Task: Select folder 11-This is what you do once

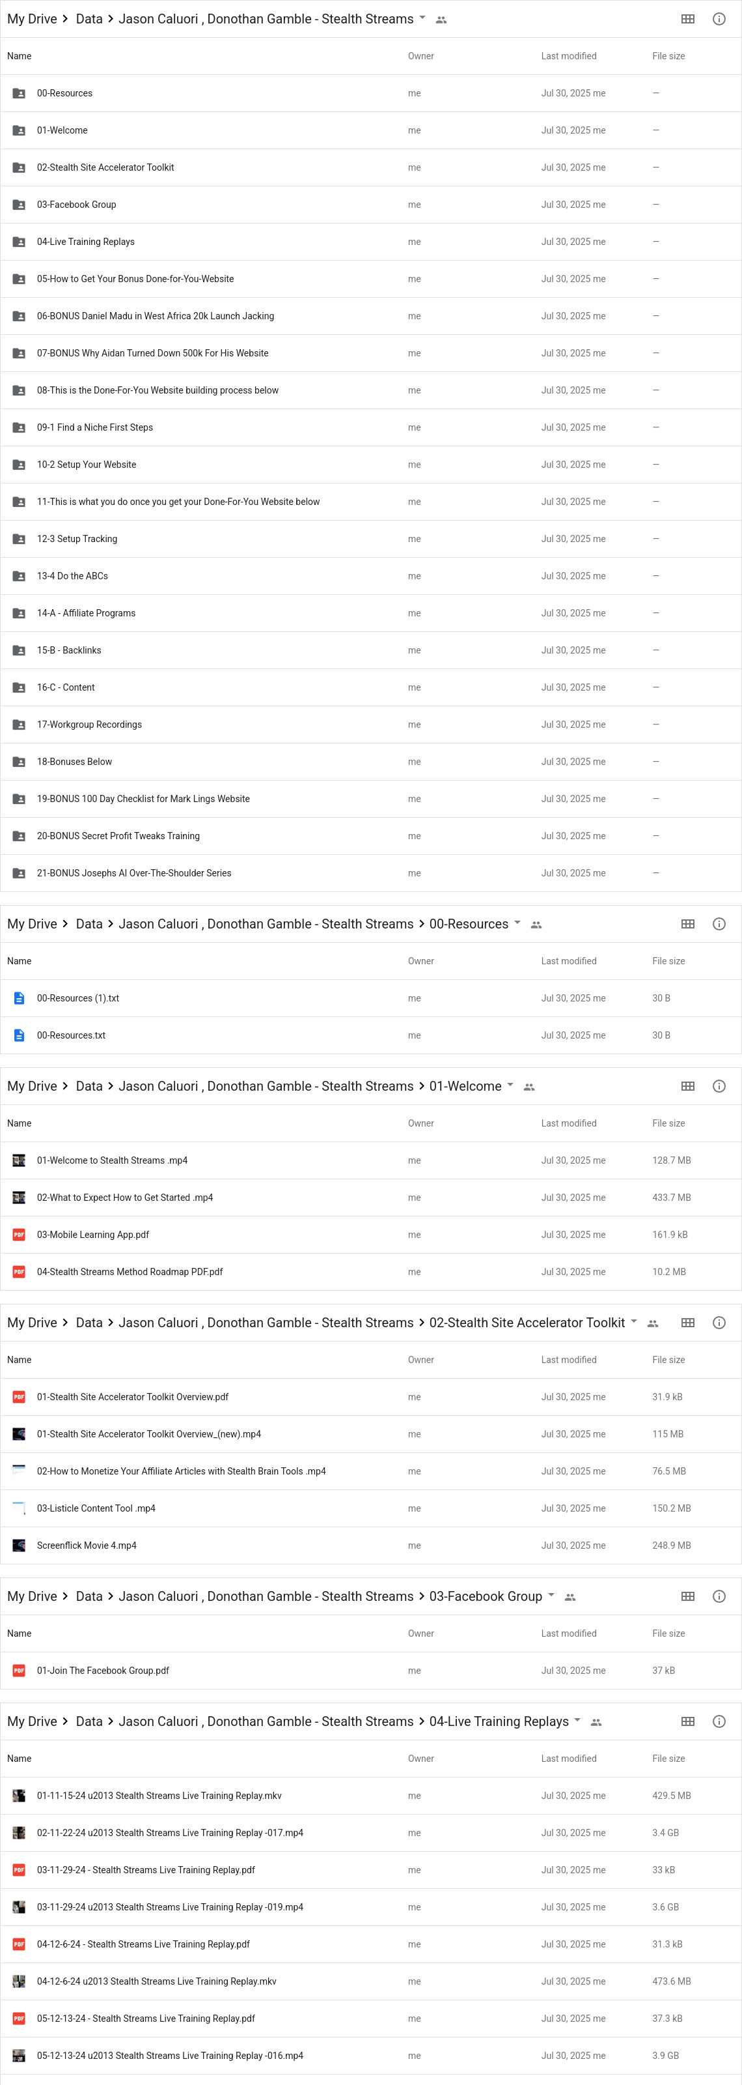Action: (371, 502)
